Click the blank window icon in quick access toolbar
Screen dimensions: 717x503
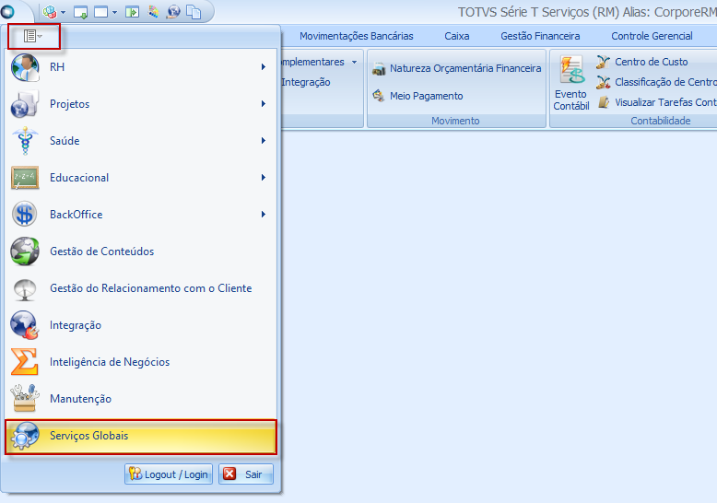100,12
